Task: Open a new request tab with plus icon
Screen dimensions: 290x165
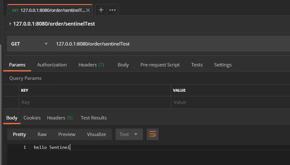Action: (x=101, y=10)
